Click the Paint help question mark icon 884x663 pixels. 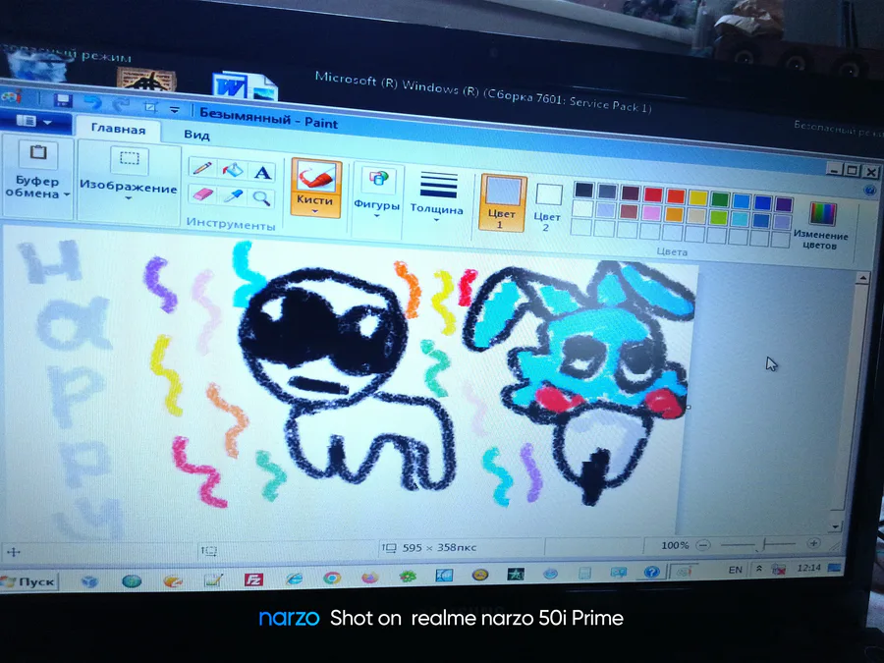coord(870,191)
